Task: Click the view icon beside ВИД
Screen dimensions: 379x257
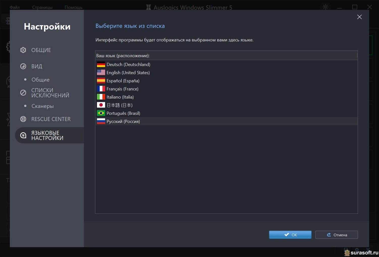Action: (23, 66)
